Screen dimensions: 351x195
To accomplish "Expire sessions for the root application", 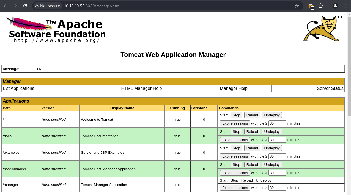I will [235, 123].
